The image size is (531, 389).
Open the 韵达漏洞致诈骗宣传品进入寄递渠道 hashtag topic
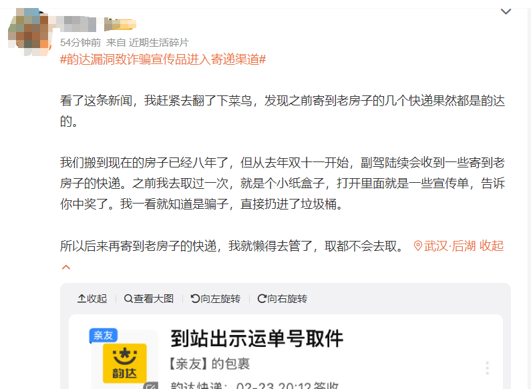(x=163, y=59)
